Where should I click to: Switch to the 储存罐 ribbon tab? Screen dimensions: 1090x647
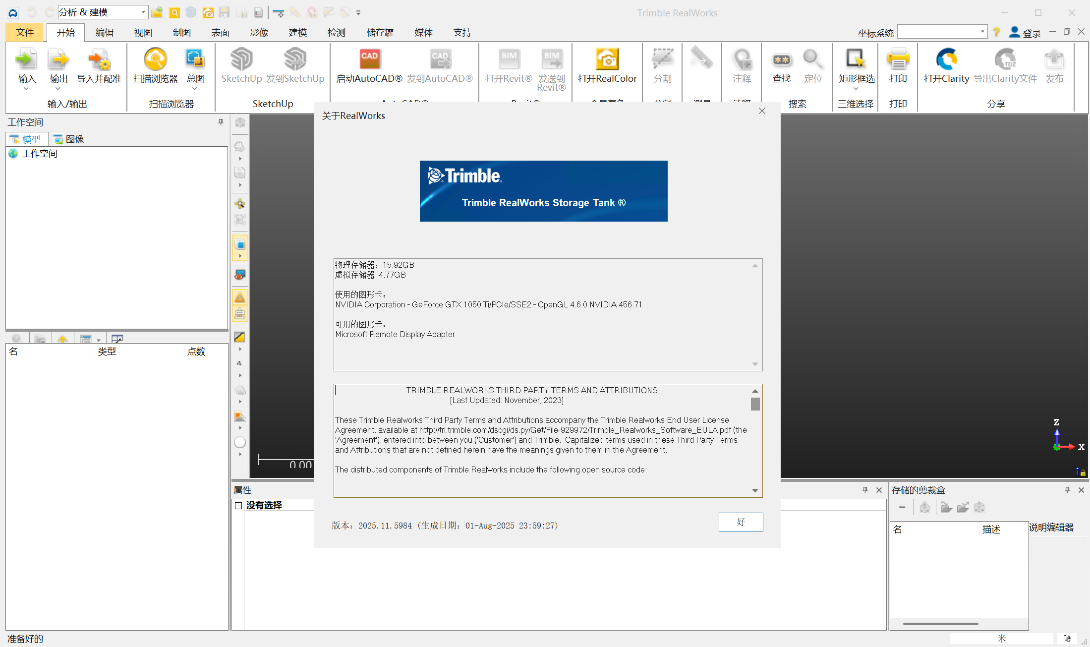380,32
